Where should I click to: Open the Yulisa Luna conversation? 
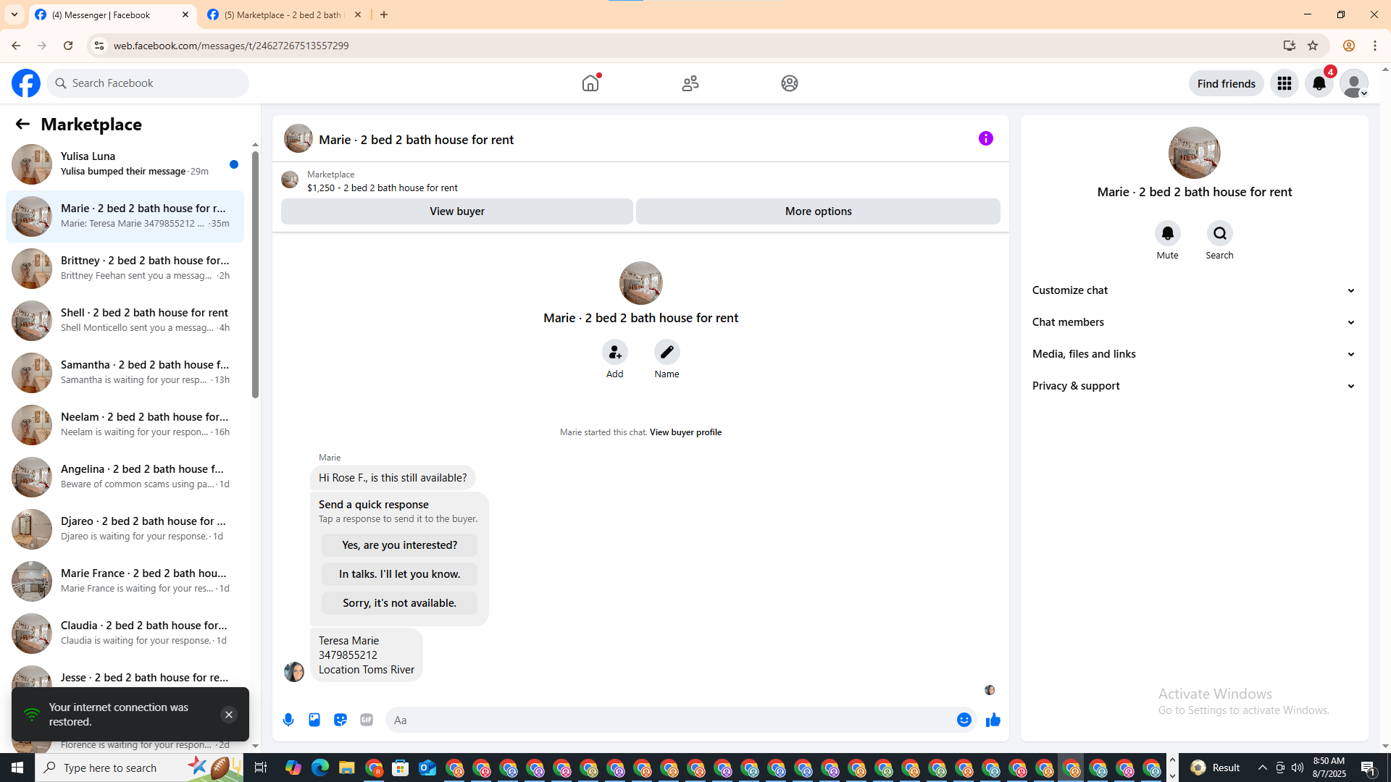click(125, 164)
